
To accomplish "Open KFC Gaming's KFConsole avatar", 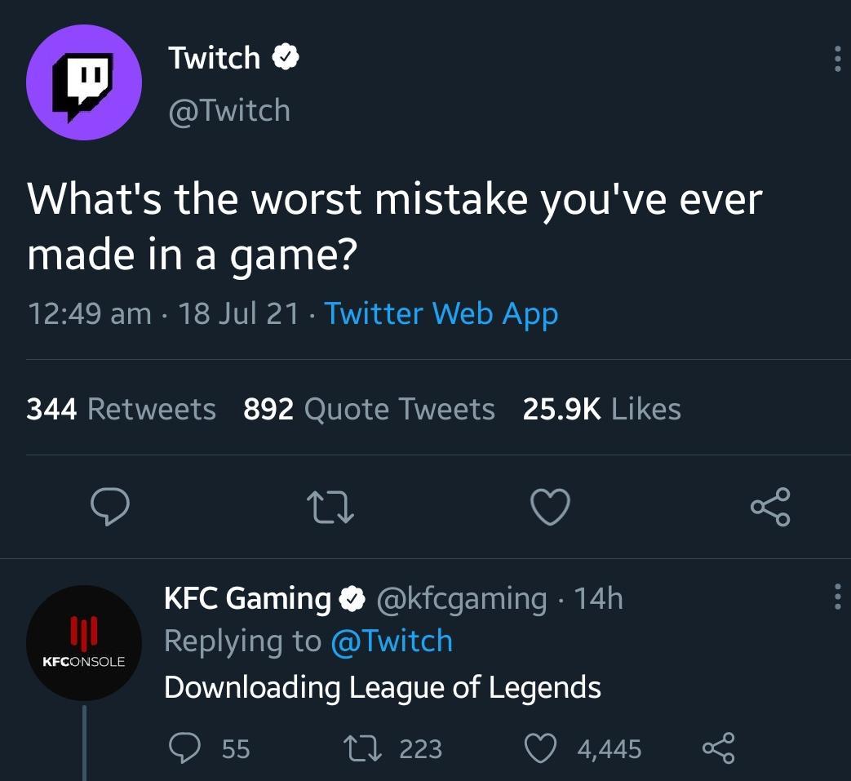I will (x=84, y=643).
